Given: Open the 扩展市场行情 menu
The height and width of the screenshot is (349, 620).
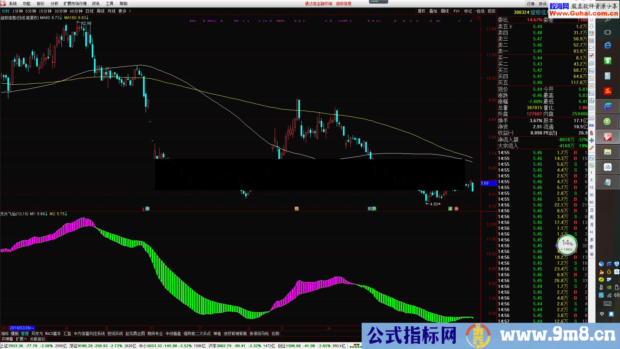Looking at the screenshot, I should 75,4.
